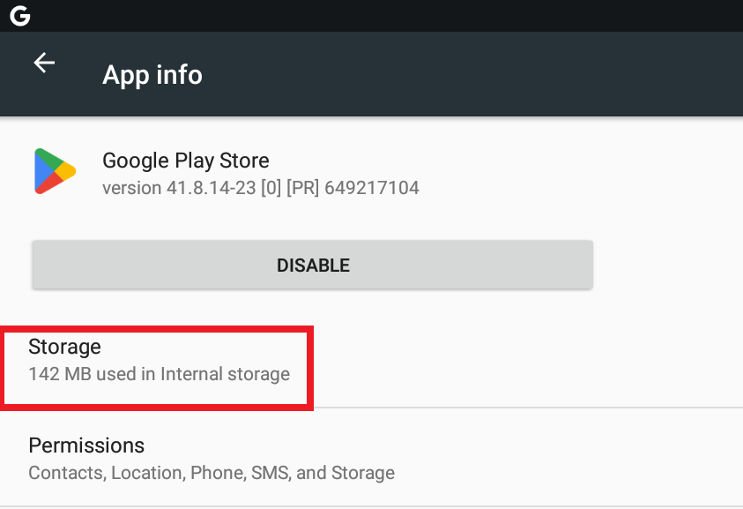
Task: Tap the Contacts, Location, Phone permissions summary
Action: [x=212, y=473]
